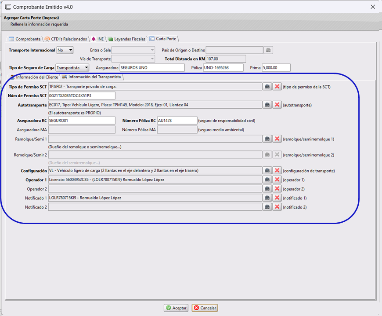
Task: Click the Autotransporte EC017 text field
Action: tap(155, 105)
